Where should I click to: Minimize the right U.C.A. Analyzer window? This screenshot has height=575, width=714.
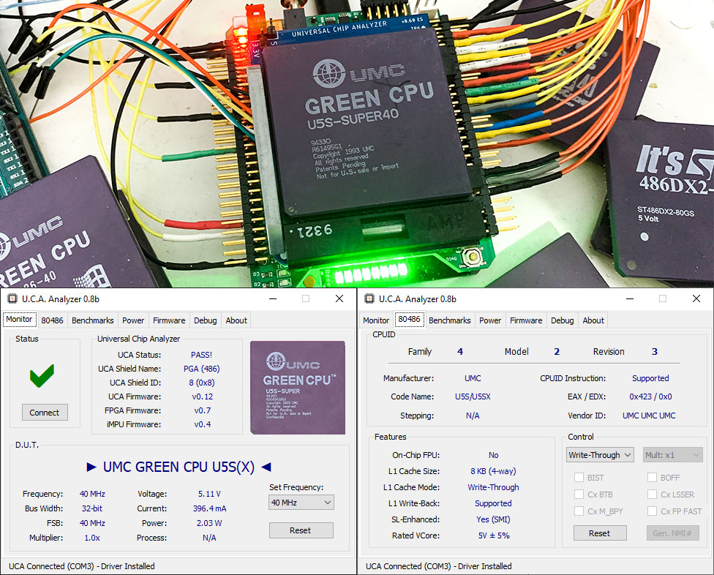[630, 298]
